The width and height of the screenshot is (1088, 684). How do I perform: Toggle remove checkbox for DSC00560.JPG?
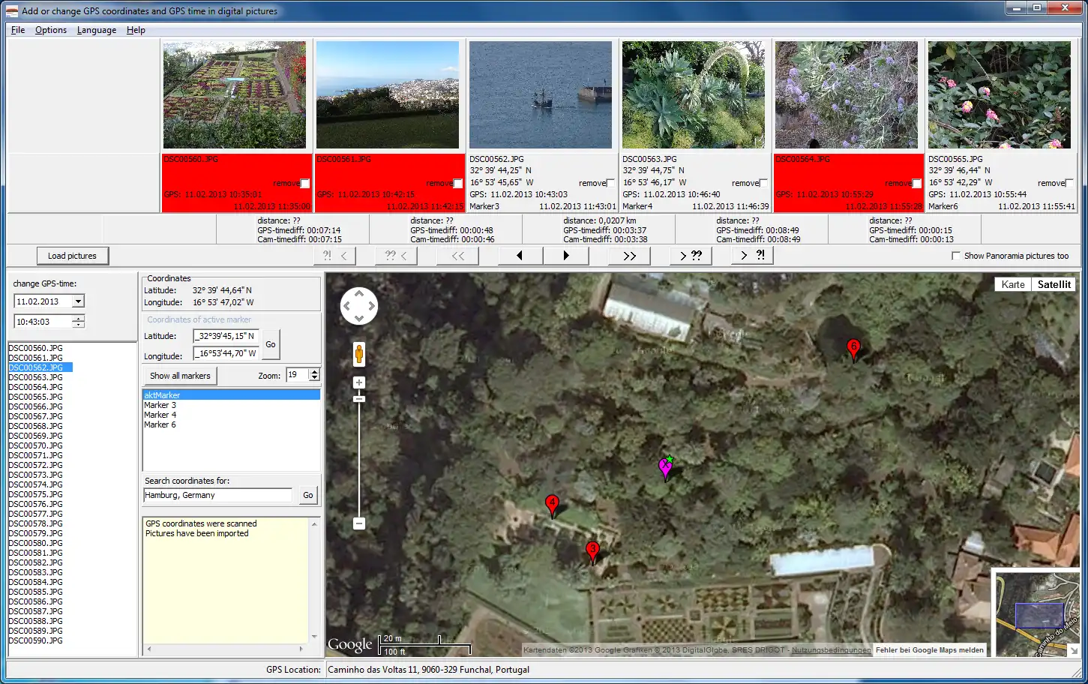click(x=305, y=183)
